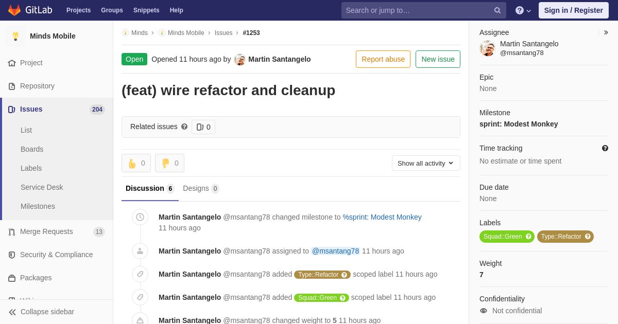Image resolution: width=618 pixels, height=324 pixels.
Task: Open Snippets in the navbar
Action: click(x=146, y=10)
